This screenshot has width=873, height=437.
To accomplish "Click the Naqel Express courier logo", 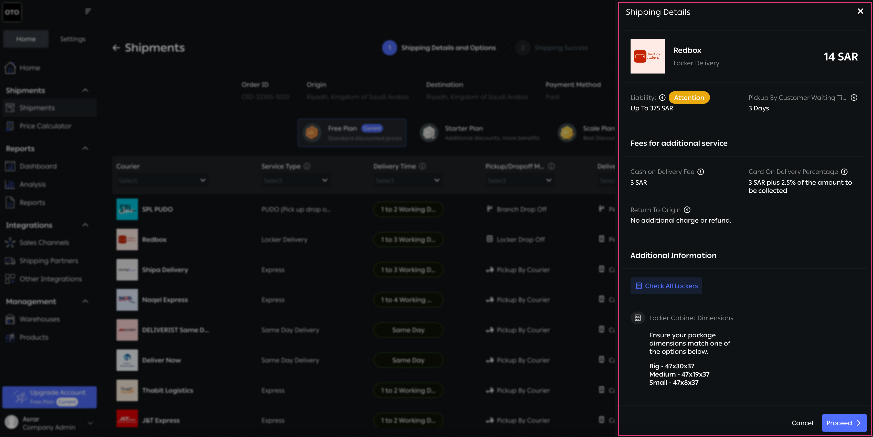I will [x=127, y=300].
